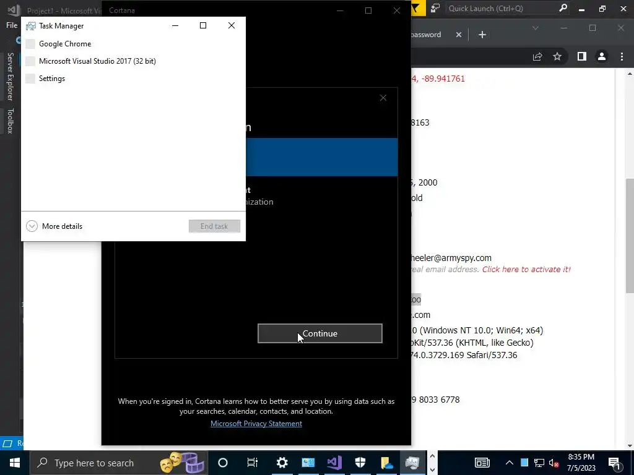This screenshot has width=634, height=475.
Task: Open the File menu in Visual Studio
Action: pyautogui.click(x=12, y=25)
